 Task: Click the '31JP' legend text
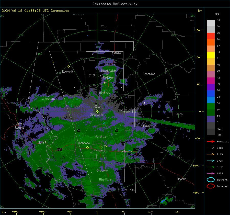pyautogui.click(x=220, y=167)
